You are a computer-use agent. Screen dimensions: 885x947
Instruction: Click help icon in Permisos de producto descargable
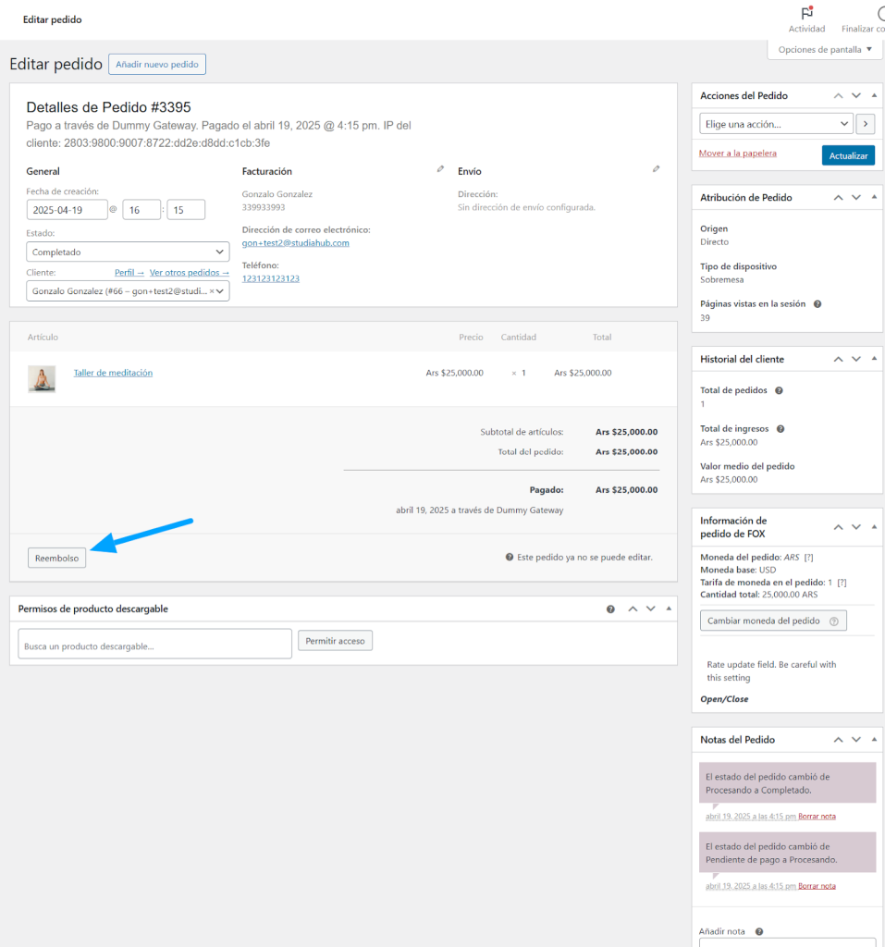(x=610, y=609)
